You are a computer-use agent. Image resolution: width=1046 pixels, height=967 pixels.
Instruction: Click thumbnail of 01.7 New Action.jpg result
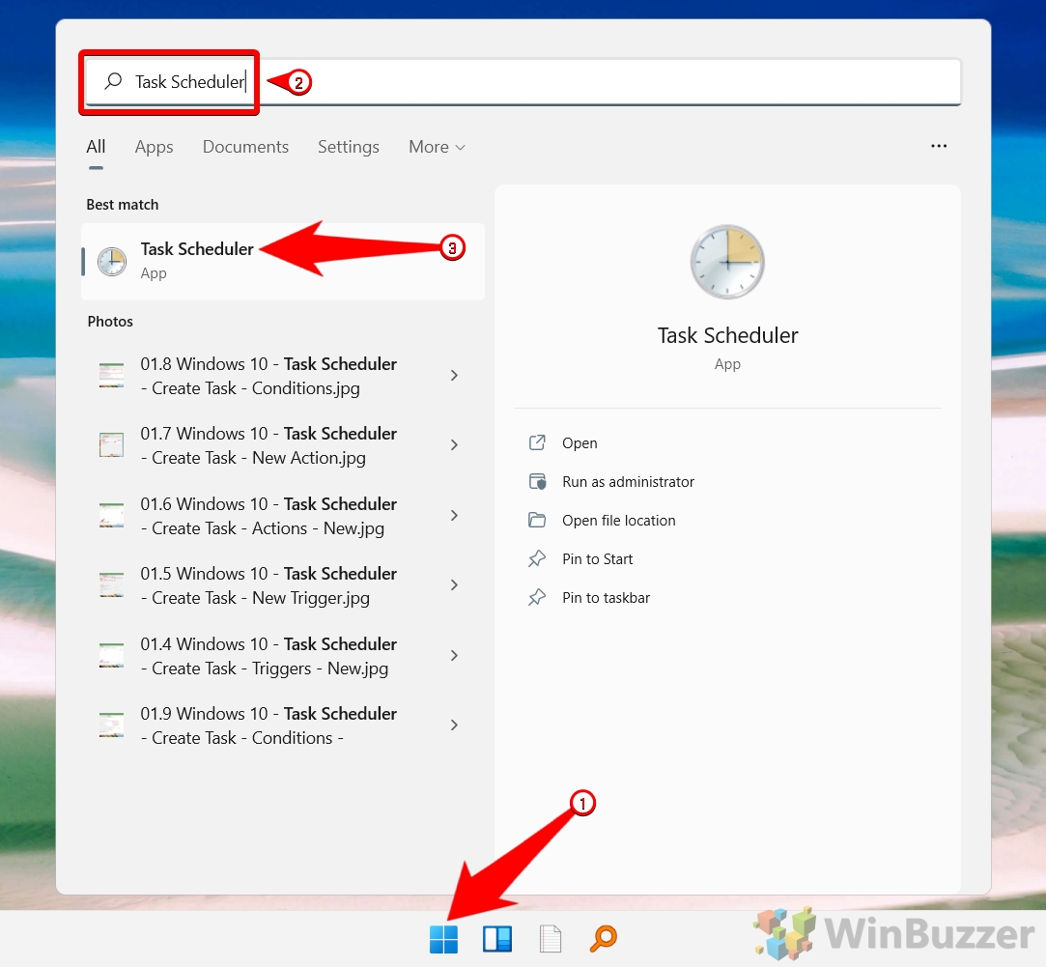click(x=111, y=444)
